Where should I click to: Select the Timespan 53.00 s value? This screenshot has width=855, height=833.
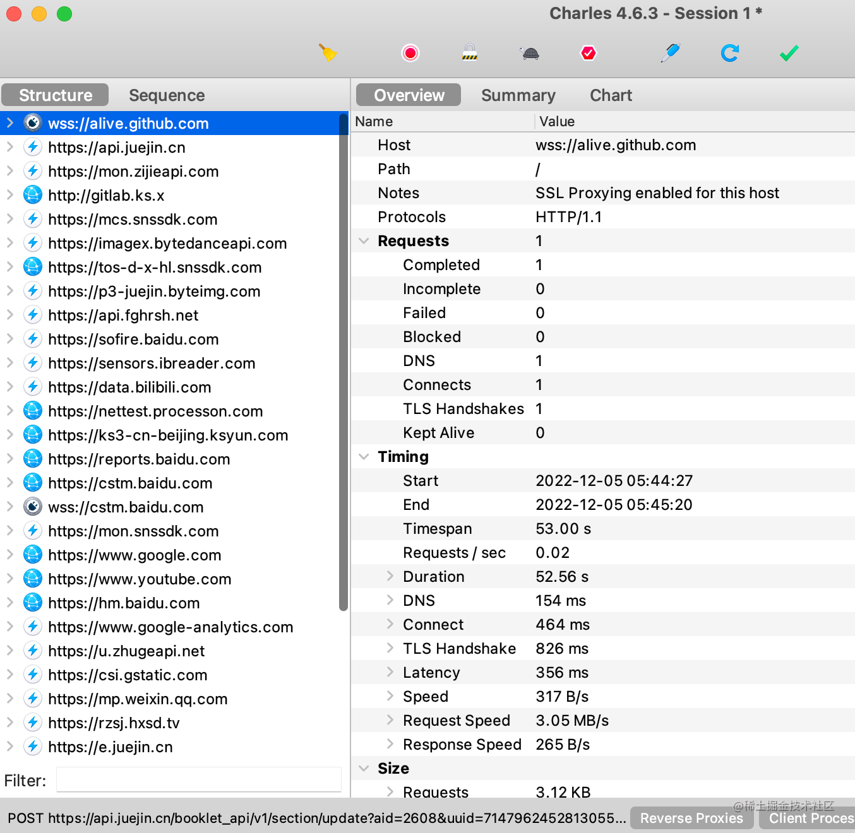pyautogui.click(x=563, y=528)
